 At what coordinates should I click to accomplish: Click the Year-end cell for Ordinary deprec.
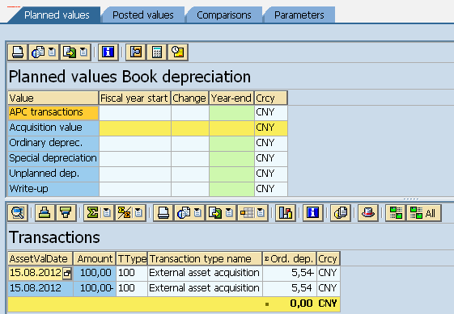(231, 143)
